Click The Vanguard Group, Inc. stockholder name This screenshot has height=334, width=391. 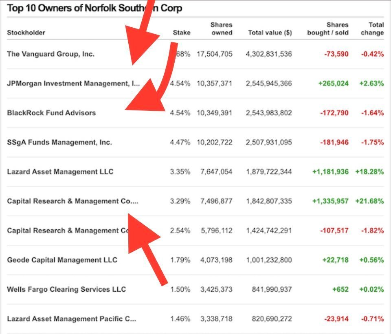point(51,54)
